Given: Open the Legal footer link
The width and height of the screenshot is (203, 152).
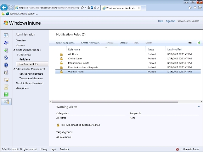Looking at the screenshot, I should 53,149.
